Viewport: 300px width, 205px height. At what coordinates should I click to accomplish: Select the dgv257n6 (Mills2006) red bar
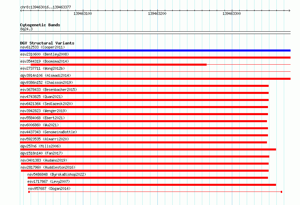point(148,149)
